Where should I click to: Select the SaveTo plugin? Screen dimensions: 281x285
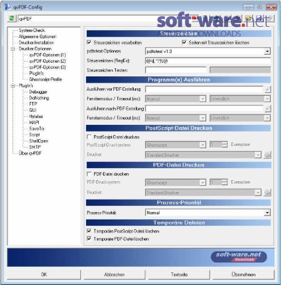coord(36,128)
